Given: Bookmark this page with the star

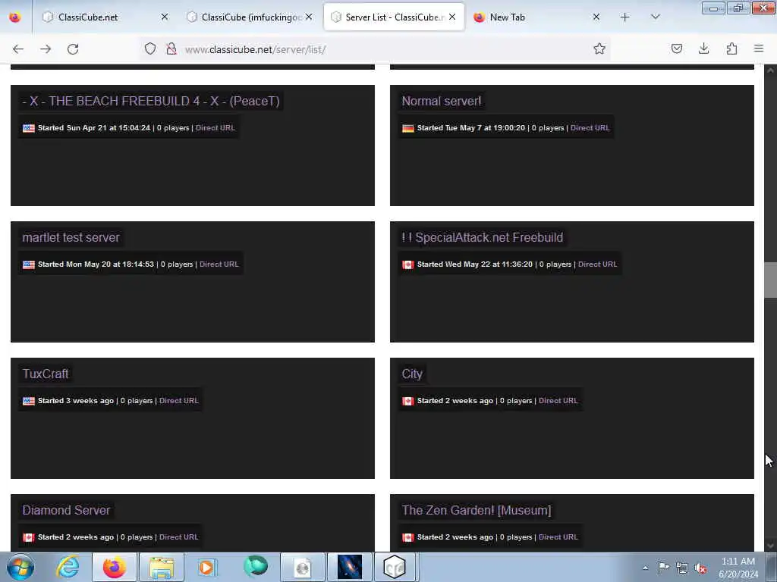Looking at the screenshot, I should pyautogui.click(x=599, y=48).
